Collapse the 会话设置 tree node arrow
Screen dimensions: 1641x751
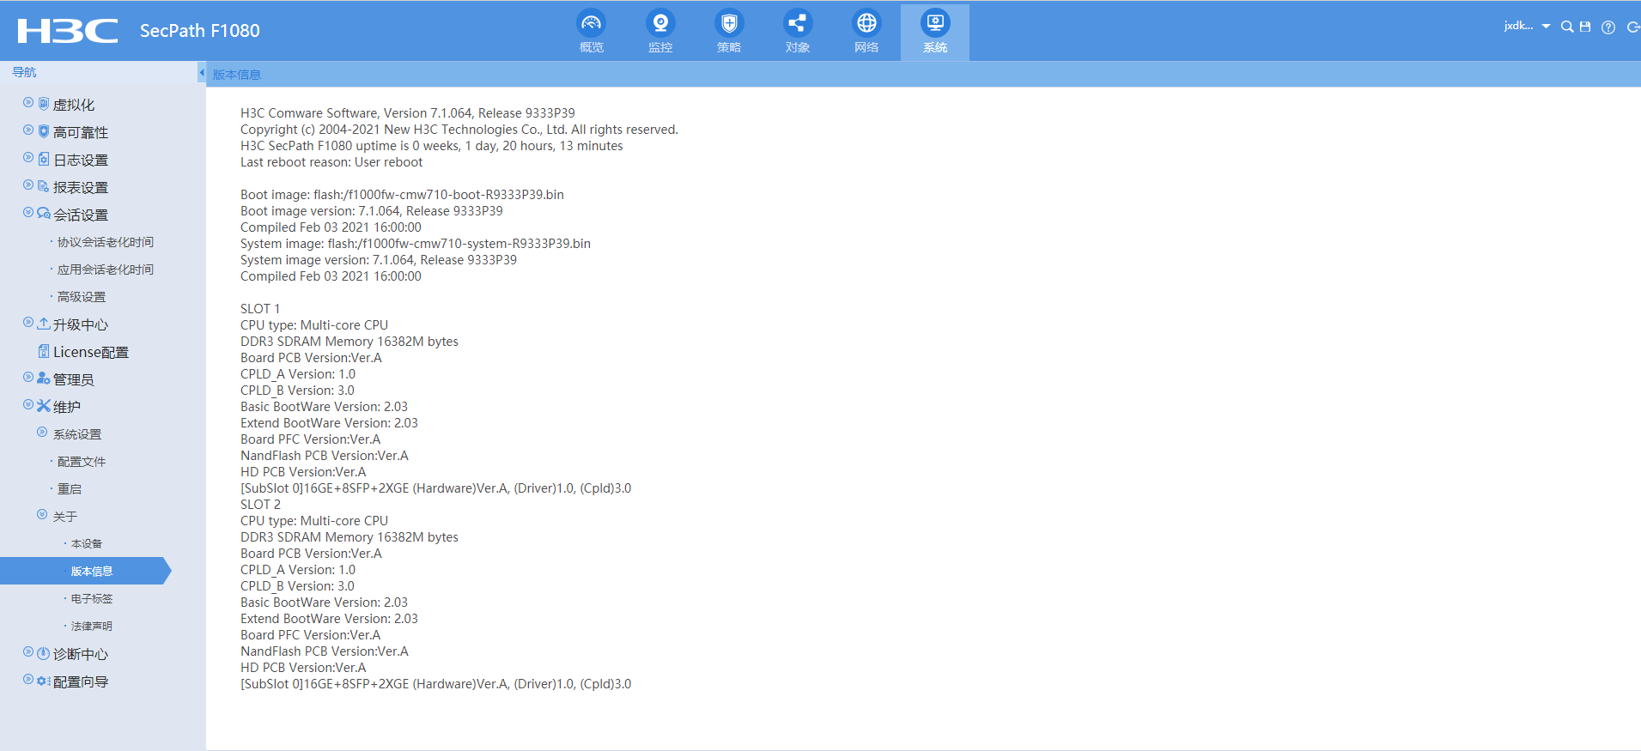tap(28, 213)
